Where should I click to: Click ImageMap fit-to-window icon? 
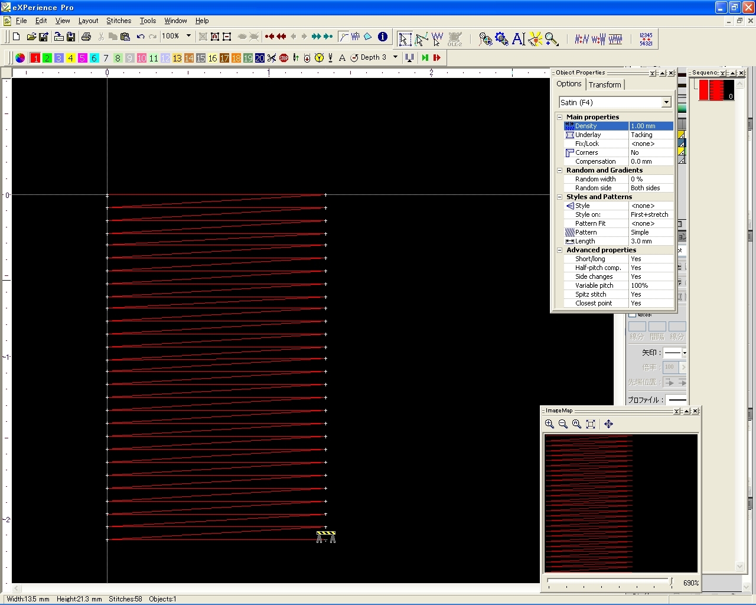point(591,424)
